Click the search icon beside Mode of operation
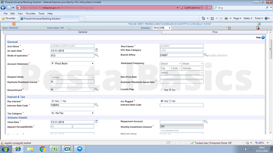 pos(96,55)
